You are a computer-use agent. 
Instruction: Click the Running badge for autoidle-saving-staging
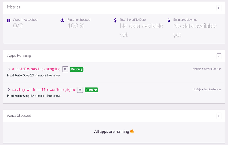76,69
